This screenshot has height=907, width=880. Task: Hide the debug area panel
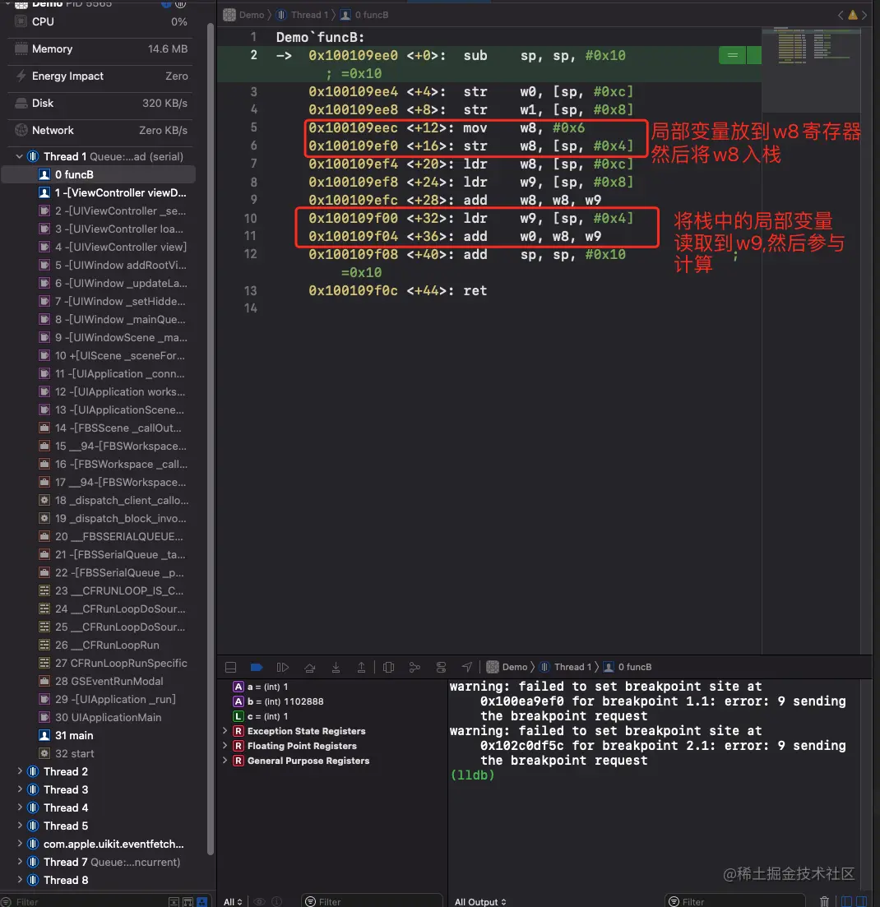230,667
